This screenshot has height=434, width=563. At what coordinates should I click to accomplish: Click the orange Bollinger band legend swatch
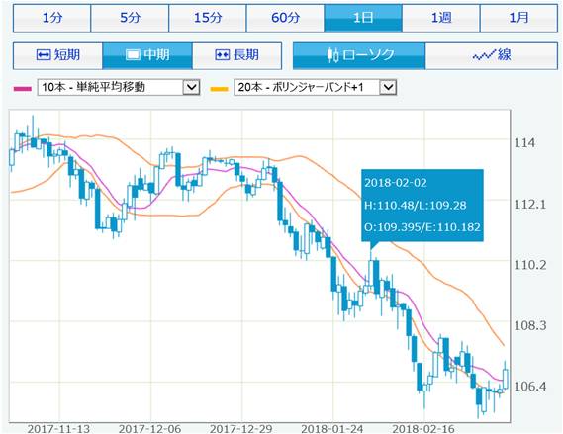pyautogui.click(x=219, y=89)
